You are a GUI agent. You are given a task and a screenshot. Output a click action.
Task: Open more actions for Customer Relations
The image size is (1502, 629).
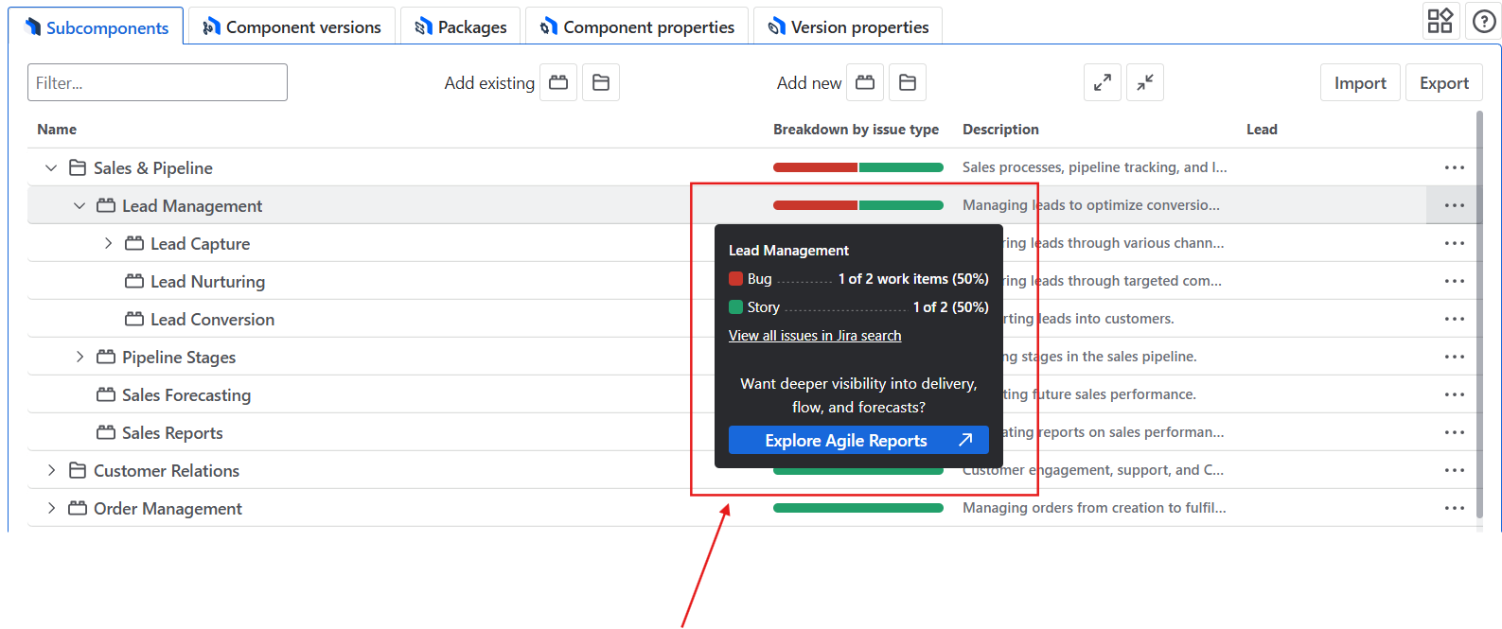pyautogui.click(x=1455, y=470)
